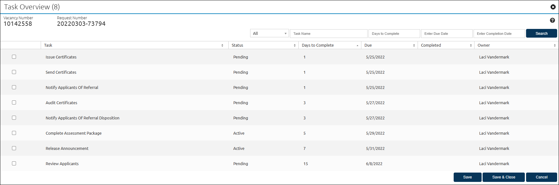Click Active status of Release Announcement
This screenshot has height=185, width=559.
[239, 149]
